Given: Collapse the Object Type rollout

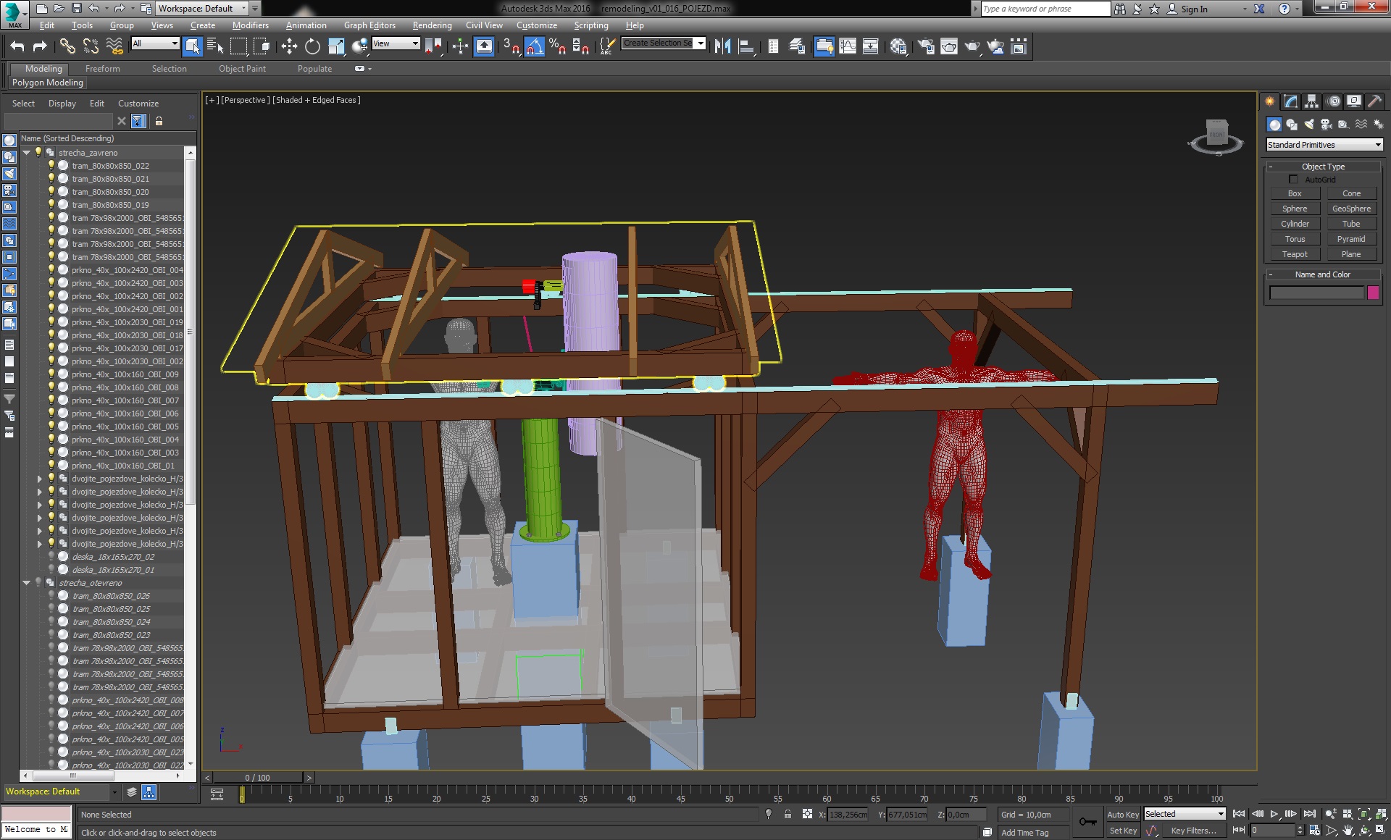Looking at the screenshot, I should click(x=1323, y=167).
